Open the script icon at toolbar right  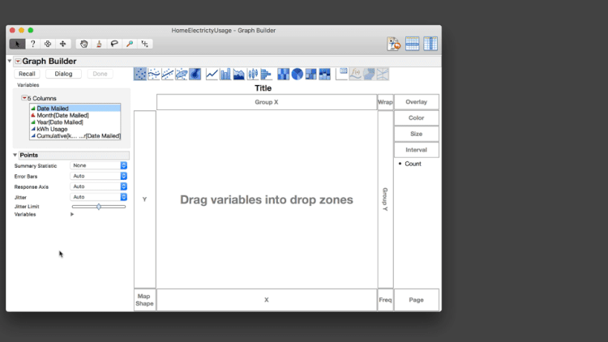point(393,44)
